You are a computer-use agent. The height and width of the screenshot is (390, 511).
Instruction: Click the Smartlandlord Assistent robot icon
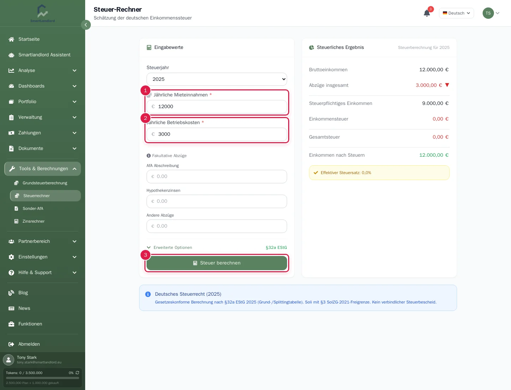(11, 55)
